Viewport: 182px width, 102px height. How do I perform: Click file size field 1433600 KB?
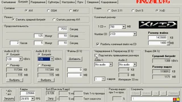click(x=157, y=38)
